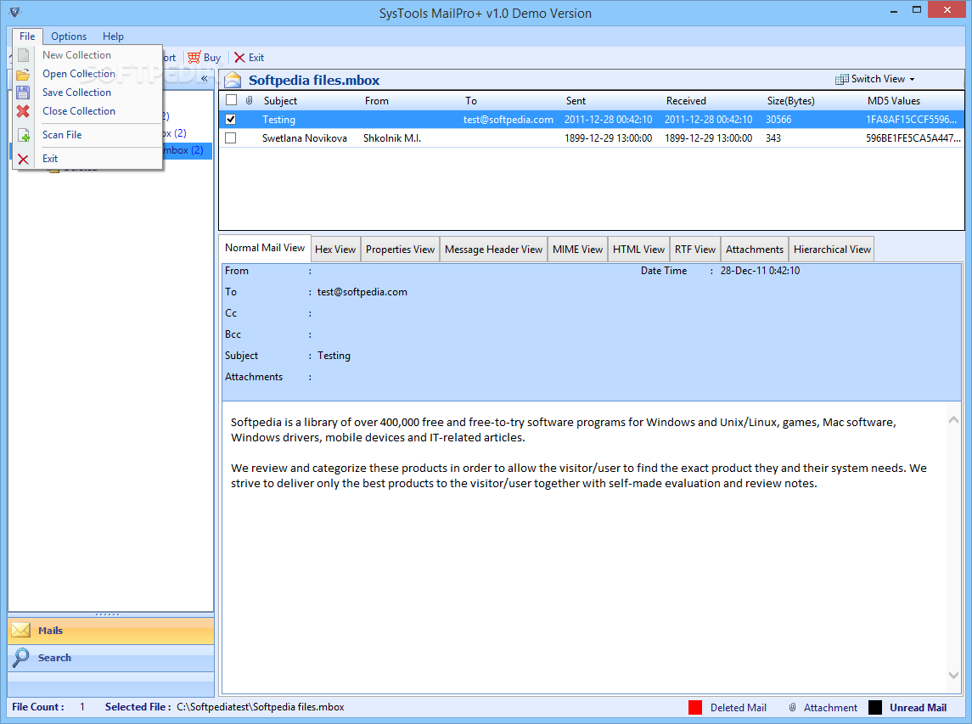This screenshot has height=724, width=972.
Task: Uncheck the Testing mail checkbox
Action: tap(231, 119)
